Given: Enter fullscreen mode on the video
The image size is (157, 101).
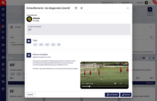Looking at the screenshot, I should tap(121, 83).
